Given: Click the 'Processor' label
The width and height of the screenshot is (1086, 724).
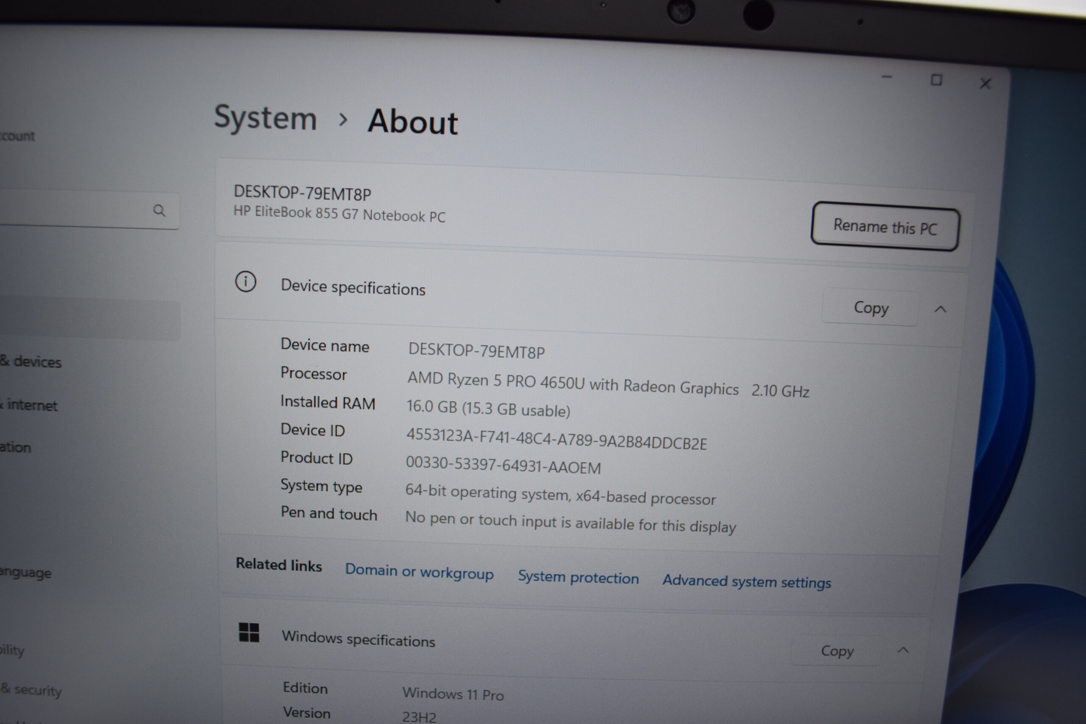Looking at the screenshot, I should click(x=313, y=374).
